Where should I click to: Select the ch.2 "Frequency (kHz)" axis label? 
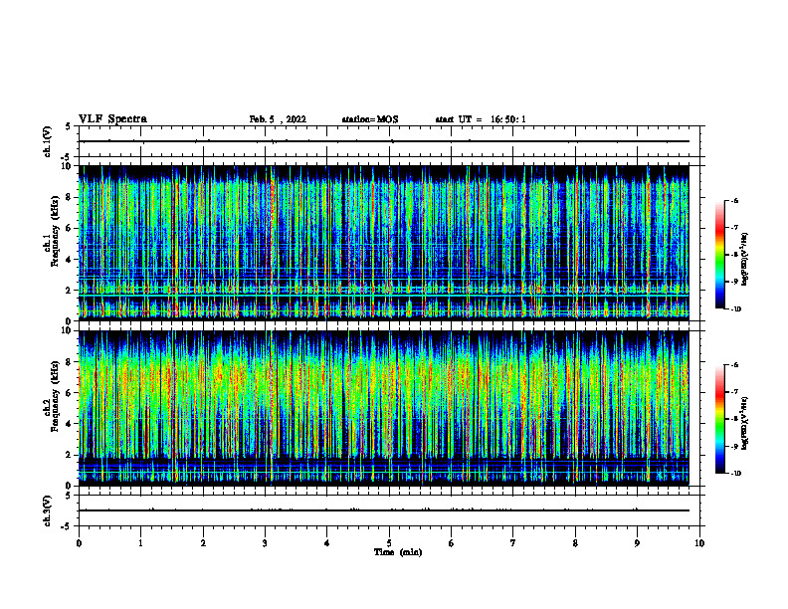[55, 396]
